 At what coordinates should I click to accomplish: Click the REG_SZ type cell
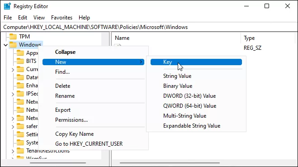point(253,48)
